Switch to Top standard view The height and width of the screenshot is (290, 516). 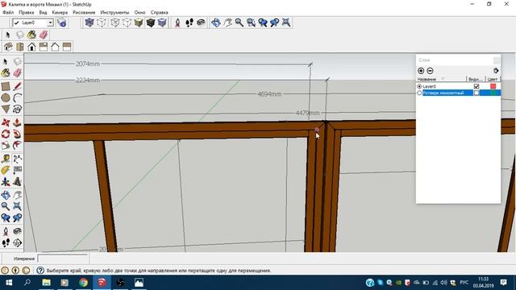pyautogui.click(x=19, y=47)
